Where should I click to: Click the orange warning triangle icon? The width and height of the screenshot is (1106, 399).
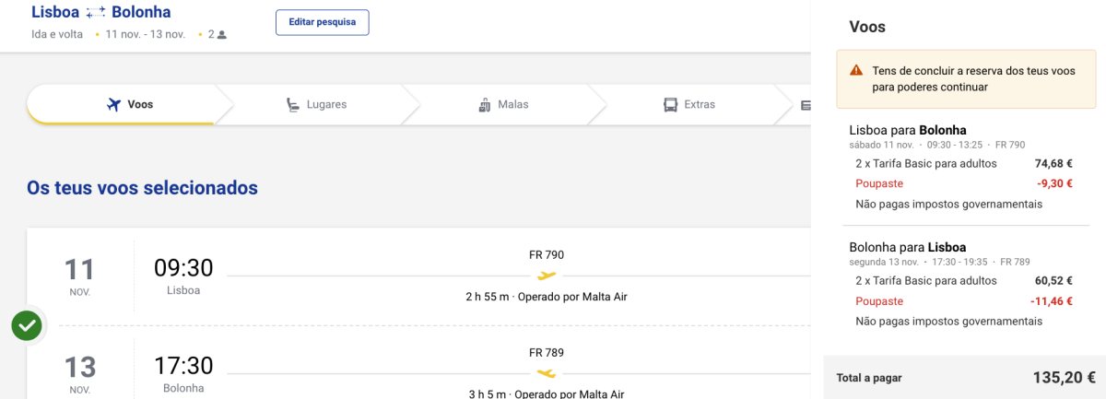click(x=856, y=70)
